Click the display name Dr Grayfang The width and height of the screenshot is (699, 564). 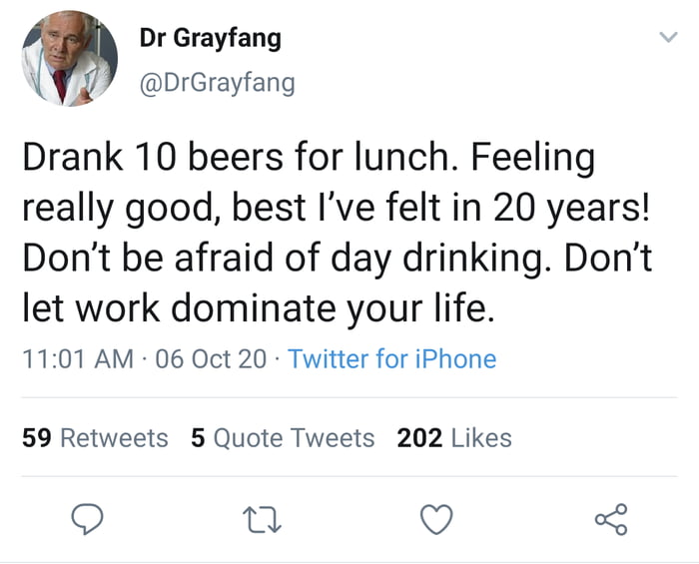[x=210, y=39]
